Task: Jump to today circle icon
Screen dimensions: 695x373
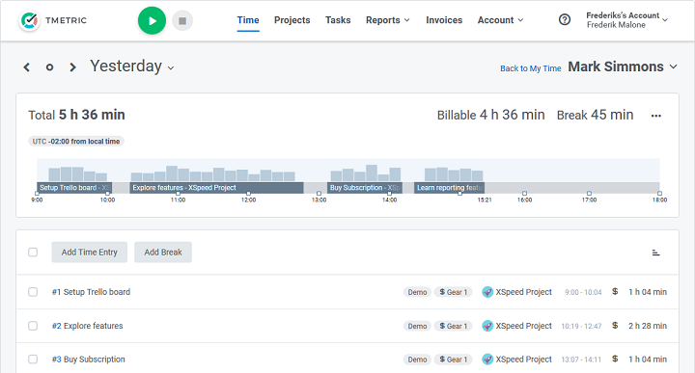Action: pyautogui.click(x=49, y=67)
